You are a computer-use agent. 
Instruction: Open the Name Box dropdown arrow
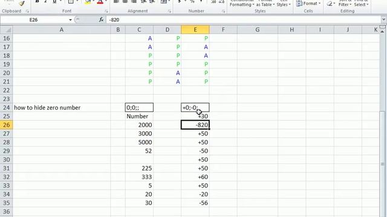(x=70, y=20)
